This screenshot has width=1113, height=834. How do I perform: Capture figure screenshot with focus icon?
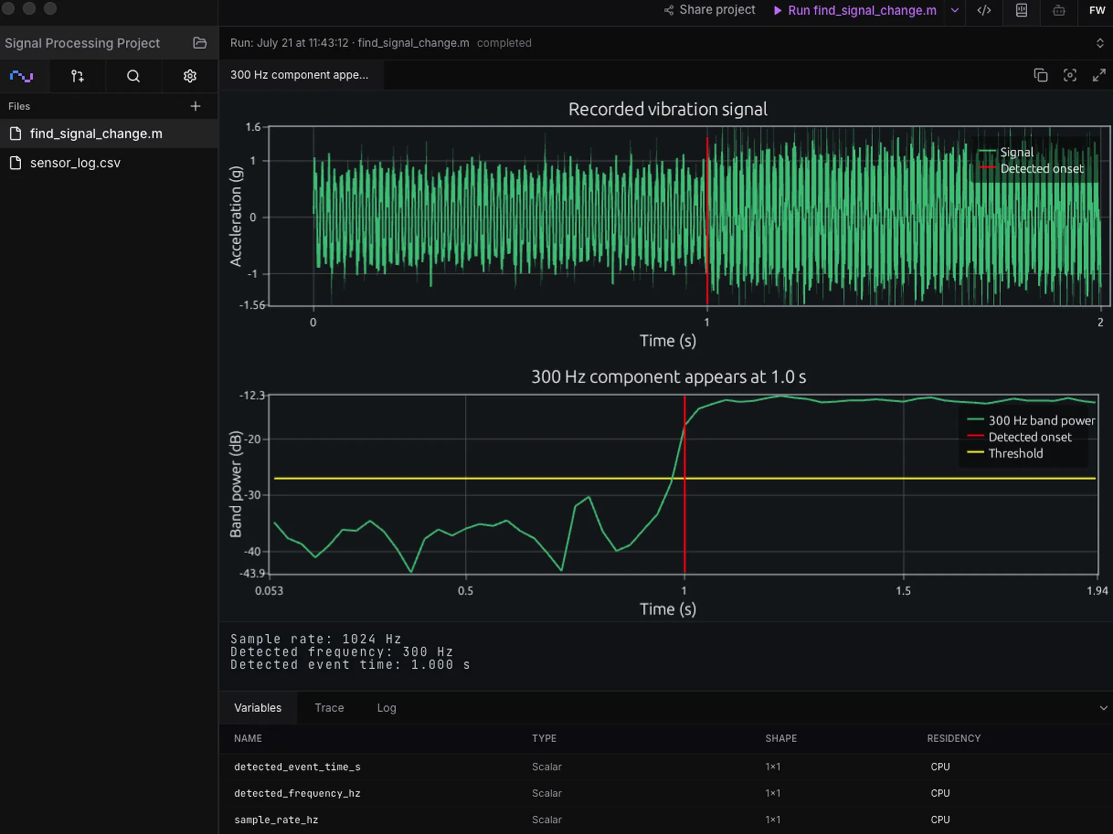(1070, 75)
